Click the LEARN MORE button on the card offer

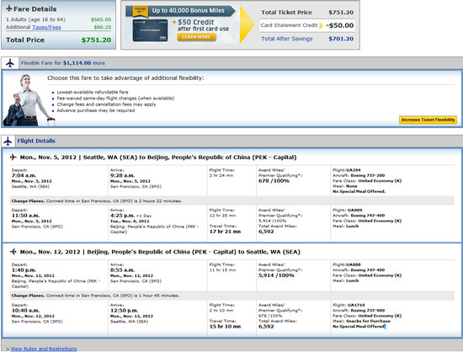[x=196, y=37]
